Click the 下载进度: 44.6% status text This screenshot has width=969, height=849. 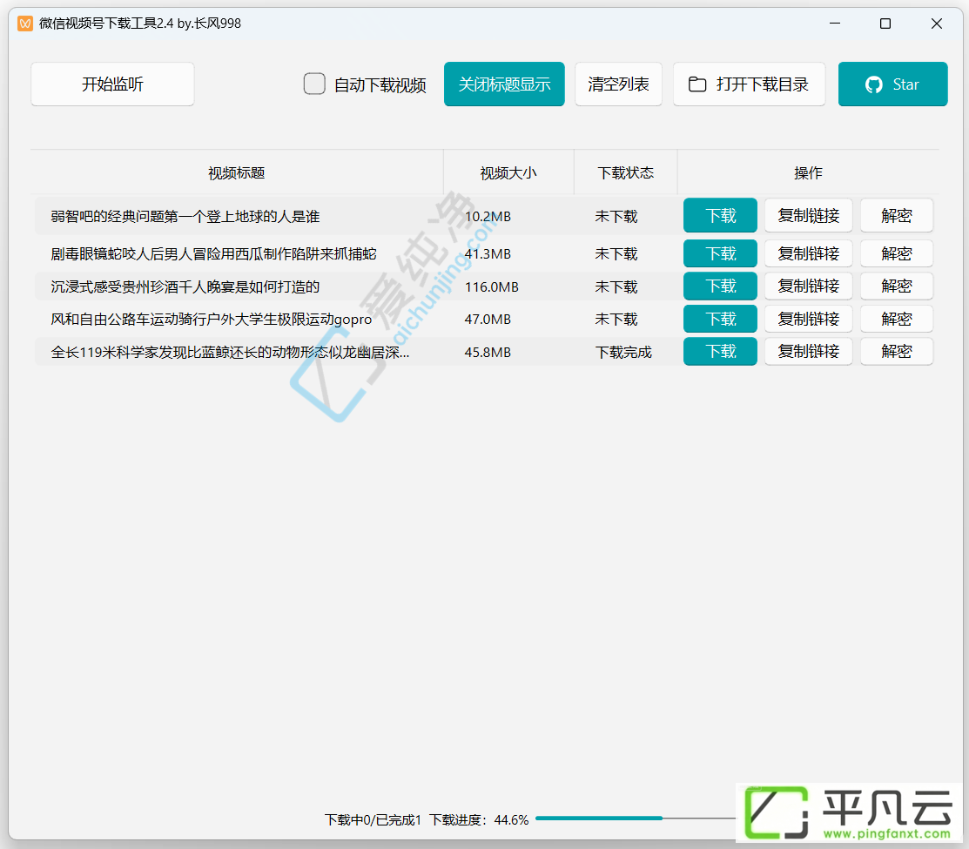pos(479,820)
